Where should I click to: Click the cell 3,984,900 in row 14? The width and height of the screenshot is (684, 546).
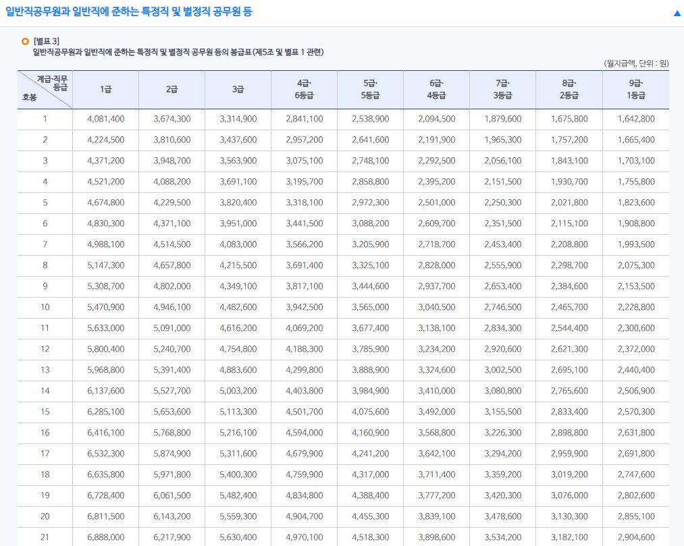tap(370, 391)
